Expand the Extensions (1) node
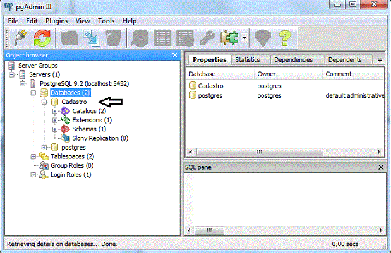 point(55,121)
